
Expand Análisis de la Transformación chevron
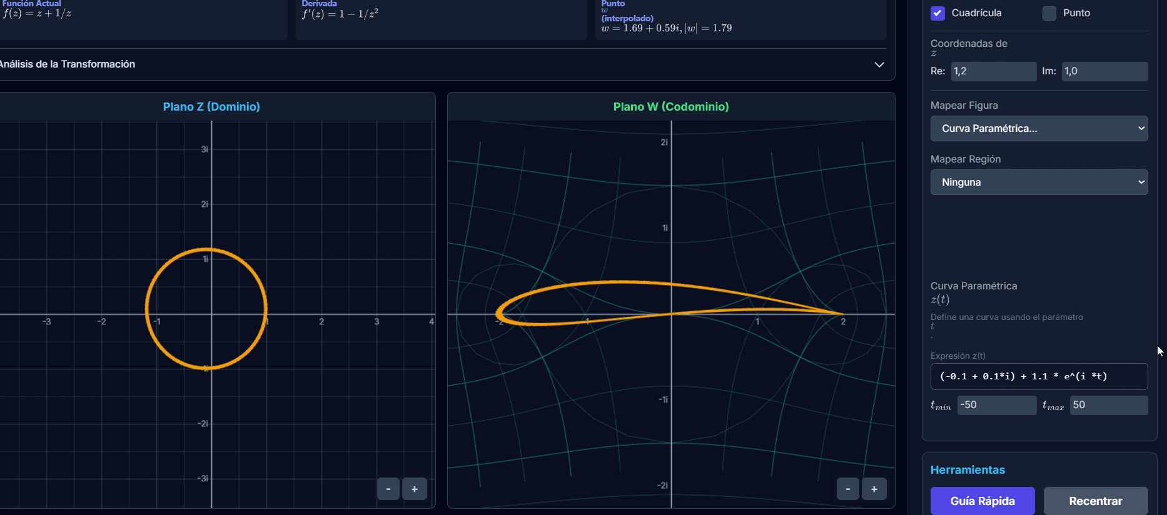click(x=879, y=64)
